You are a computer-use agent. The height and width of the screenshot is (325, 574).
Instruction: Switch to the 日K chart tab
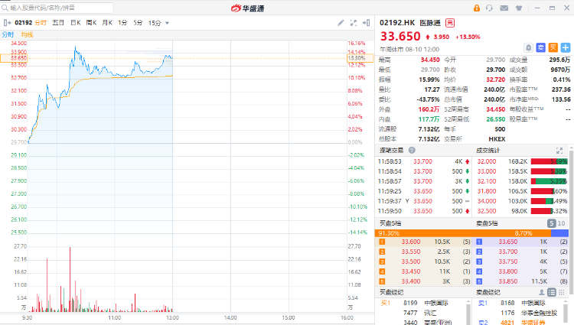click(76, 23)
